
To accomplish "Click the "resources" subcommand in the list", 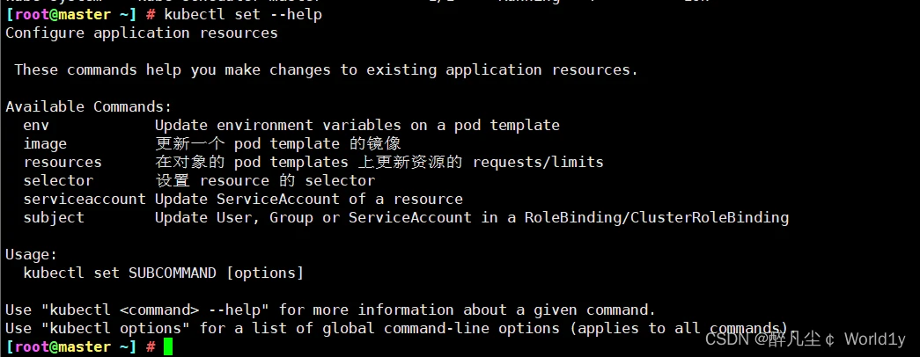I will point(63,162).
